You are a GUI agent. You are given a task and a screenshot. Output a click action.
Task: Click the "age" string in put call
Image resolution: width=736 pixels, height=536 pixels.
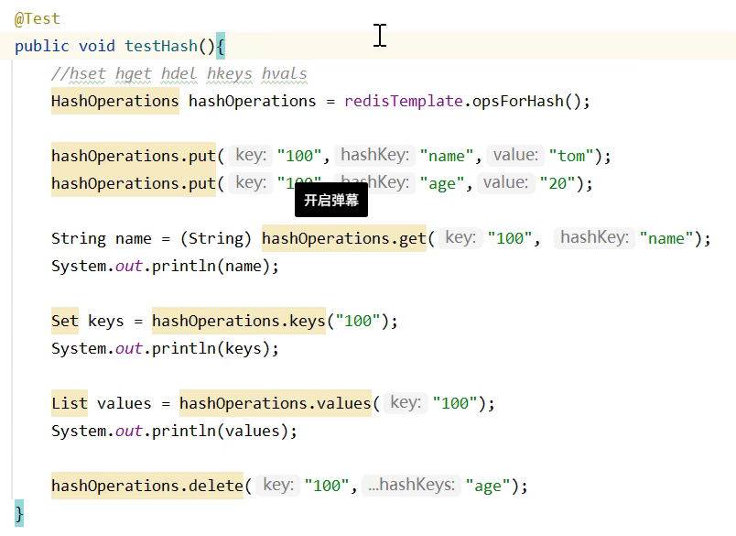(442, 183)
